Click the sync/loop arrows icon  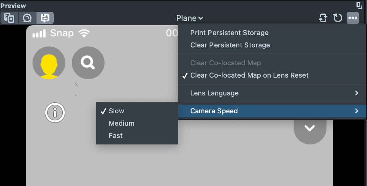pyautogui.click(x=323, y=18)
